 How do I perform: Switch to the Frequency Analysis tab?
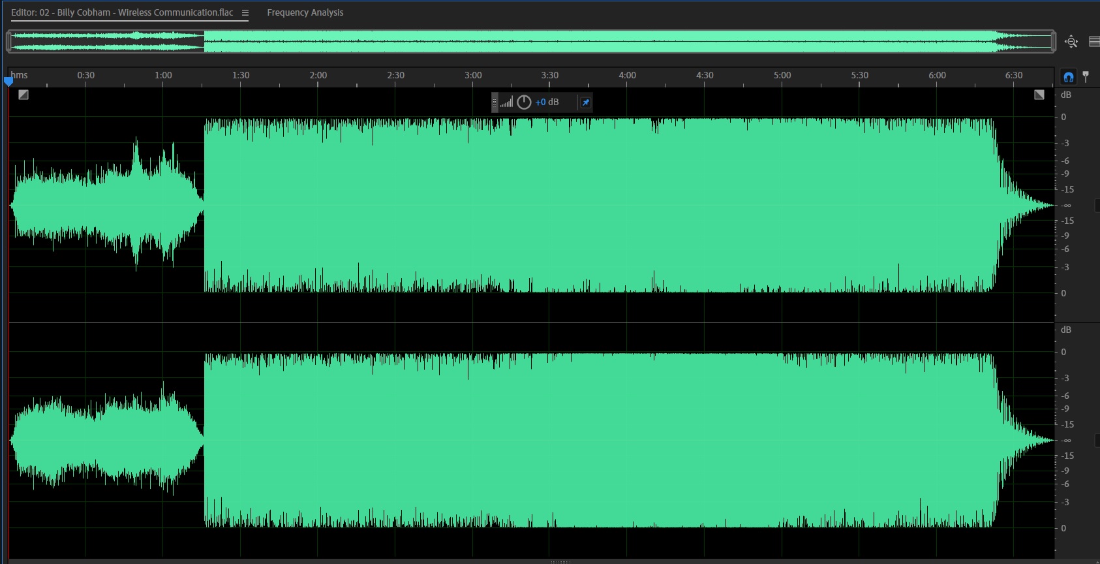pyautogui.click(x=305, y=12)
